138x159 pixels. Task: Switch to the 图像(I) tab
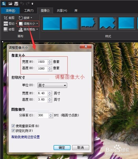(x=45, y=10)
